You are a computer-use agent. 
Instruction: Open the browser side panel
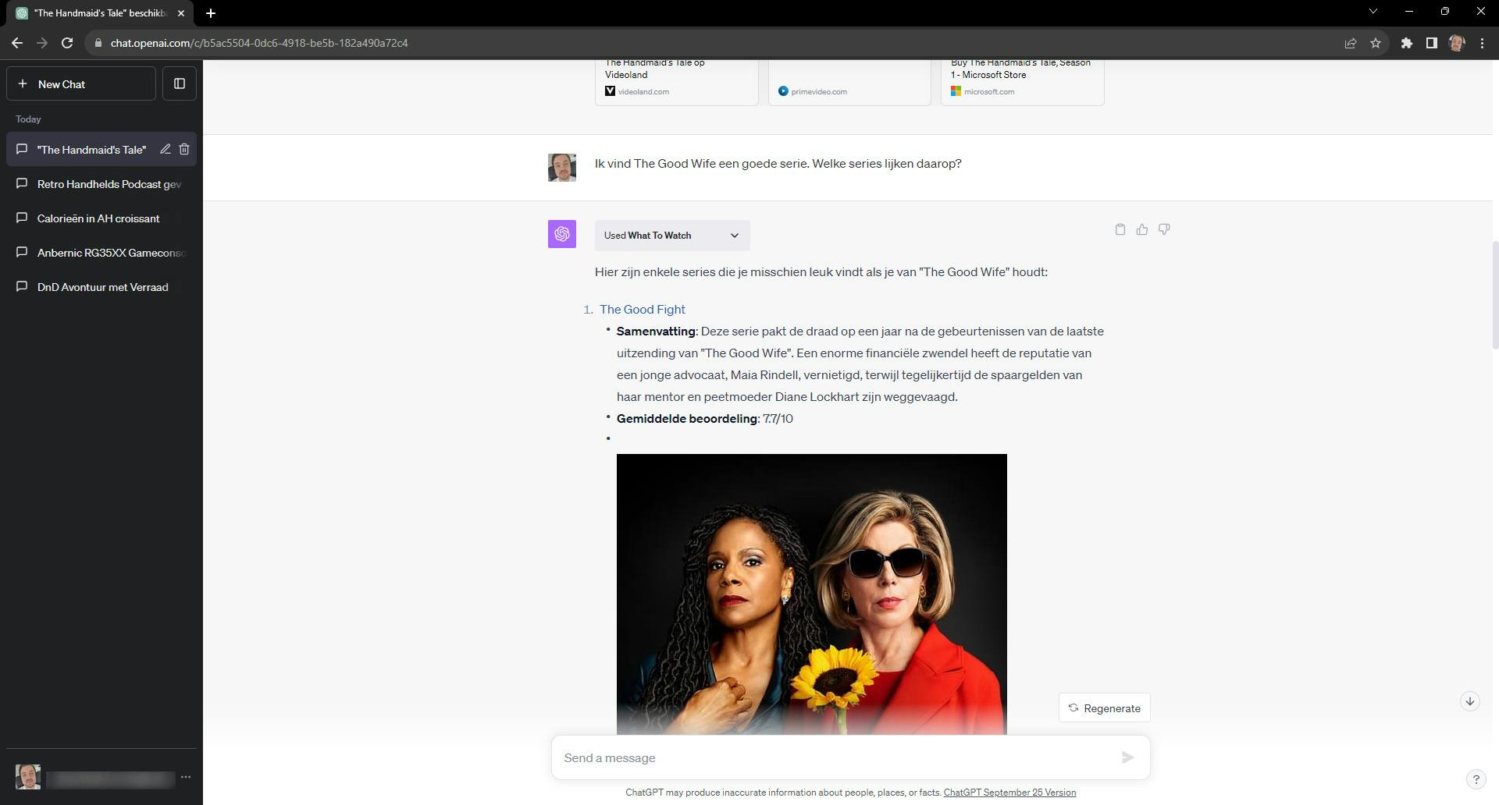point(1431,43)
